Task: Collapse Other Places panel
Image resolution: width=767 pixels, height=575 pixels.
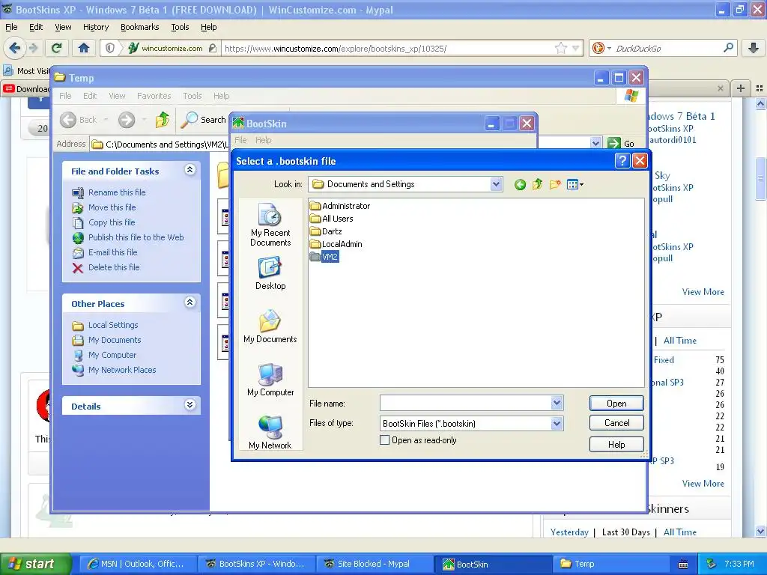Action: 190,302
